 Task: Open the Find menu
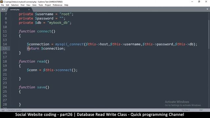click(23, 5)
